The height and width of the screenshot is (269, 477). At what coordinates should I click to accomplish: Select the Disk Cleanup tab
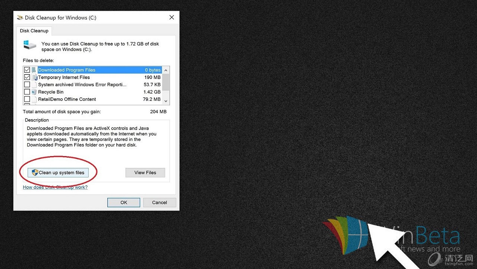pyautogui.click(x=34, y=31)
